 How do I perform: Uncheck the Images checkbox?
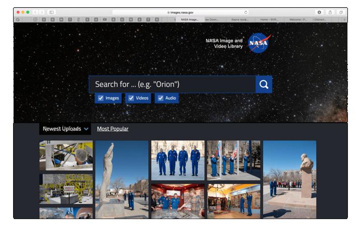[x=101, y=98]
